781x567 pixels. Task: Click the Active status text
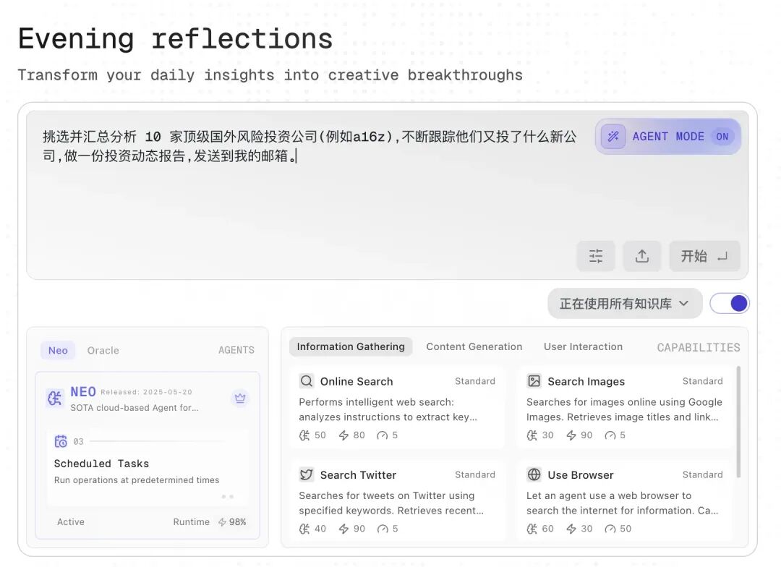click(71, 521)
